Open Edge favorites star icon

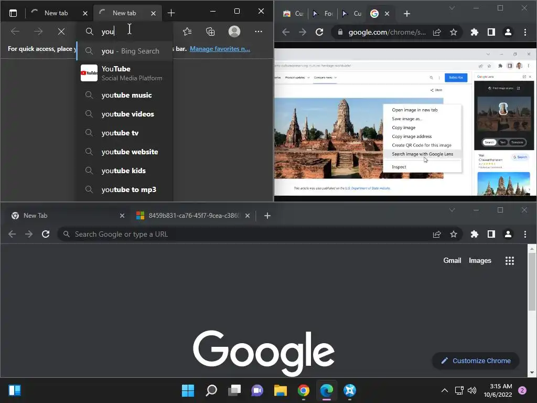coord(187,31)
